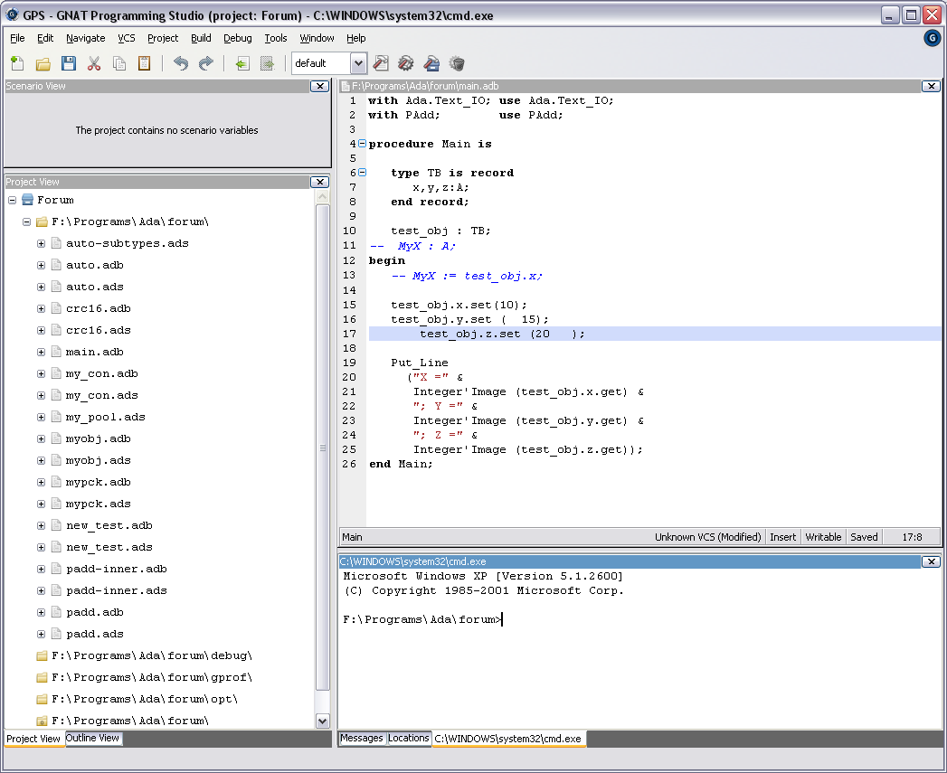The image size is (947, 773).
Task: Open the Build menu
Action: [x=201, y=38]
